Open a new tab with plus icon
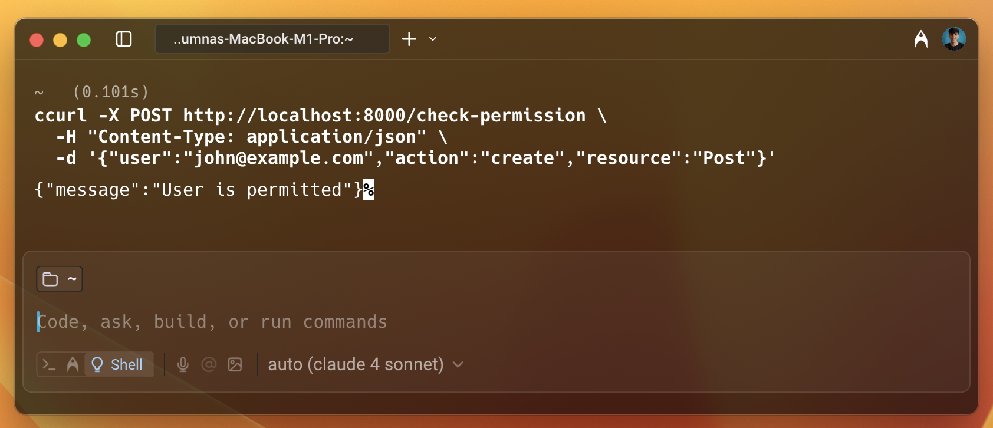 409,39
